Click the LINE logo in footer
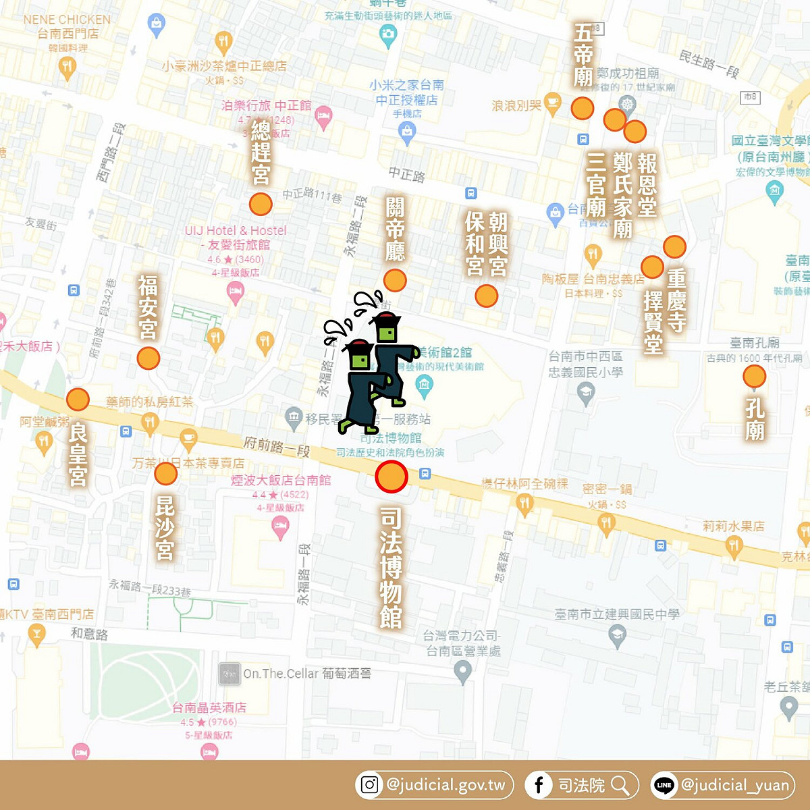This screenshot has height=810, width=810. pos(664,785)
